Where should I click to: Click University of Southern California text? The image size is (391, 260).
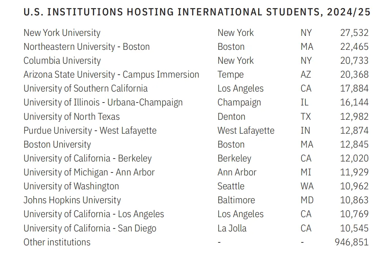86,89
